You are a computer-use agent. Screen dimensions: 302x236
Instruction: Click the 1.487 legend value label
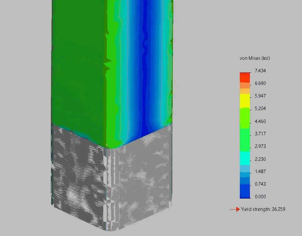pyautogui.click(x=260, y=171)
